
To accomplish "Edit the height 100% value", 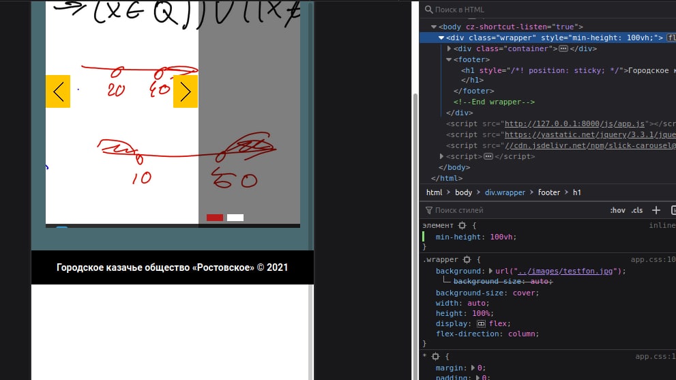I will (481, 314).
